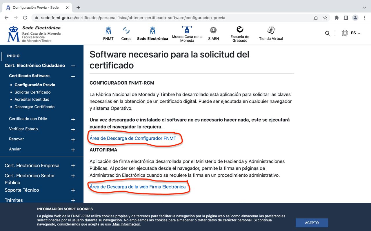Image resolution: width=371 pixels, height=231 pixels.
Task: Select the Sede Electrónica header item
Action: pos(152,33)
